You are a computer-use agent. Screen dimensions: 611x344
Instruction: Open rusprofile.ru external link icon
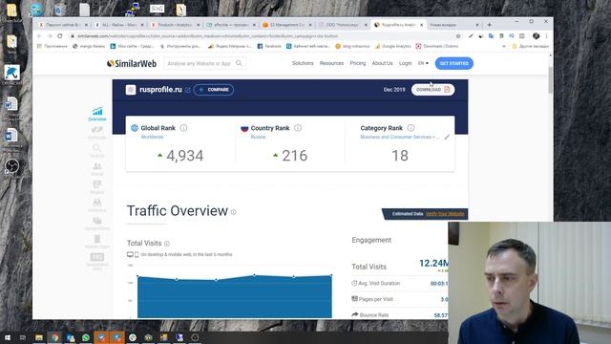188,90
